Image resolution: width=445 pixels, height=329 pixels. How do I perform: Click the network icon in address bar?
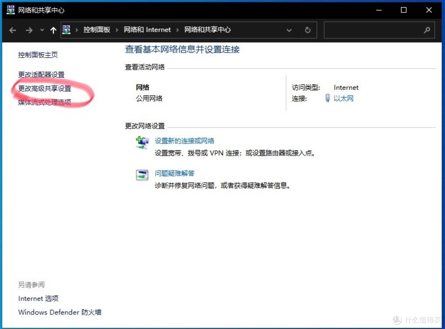pos(66,30)
